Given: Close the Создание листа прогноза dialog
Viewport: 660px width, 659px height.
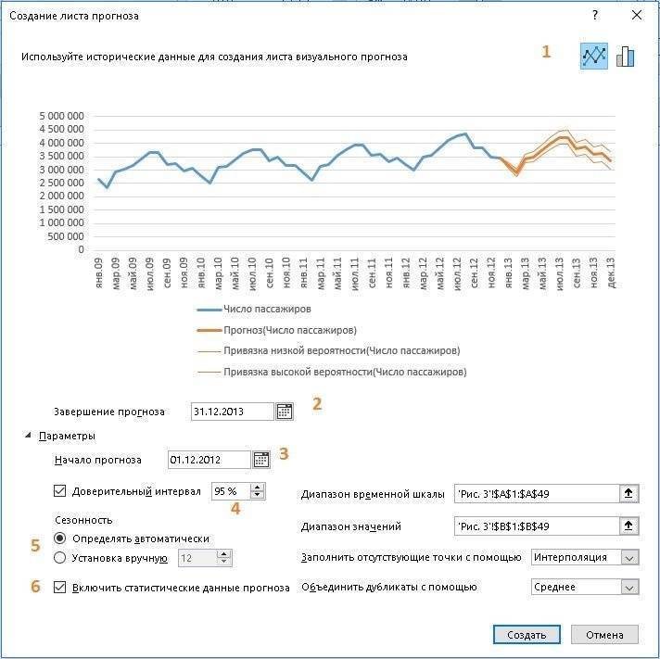Looking at the screenshot, I should click(x=637, y=16).
